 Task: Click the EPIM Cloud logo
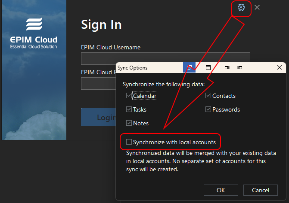(x=34, y=33)
